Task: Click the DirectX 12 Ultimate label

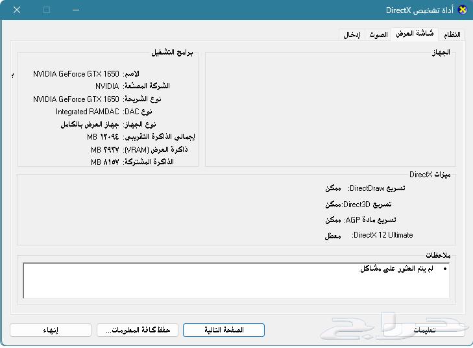Action: coord(382,235)
